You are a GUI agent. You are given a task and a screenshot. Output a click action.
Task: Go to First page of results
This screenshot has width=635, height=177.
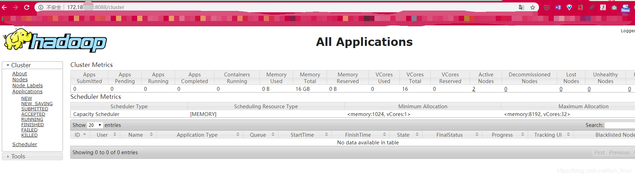tap(599, 152)
